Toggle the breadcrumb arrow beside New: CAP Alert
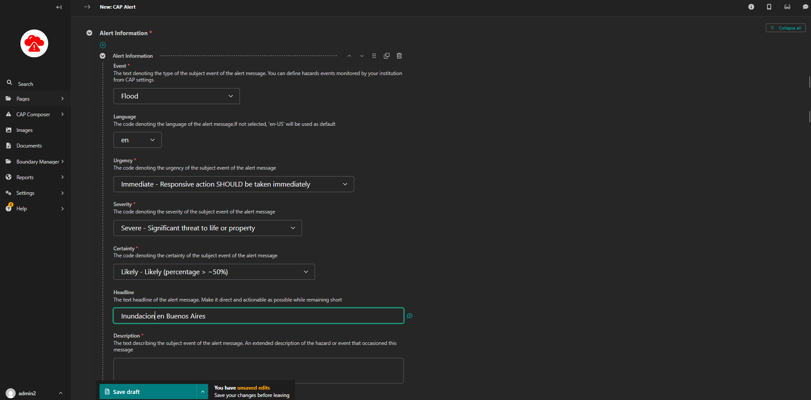 coord(87,7)
